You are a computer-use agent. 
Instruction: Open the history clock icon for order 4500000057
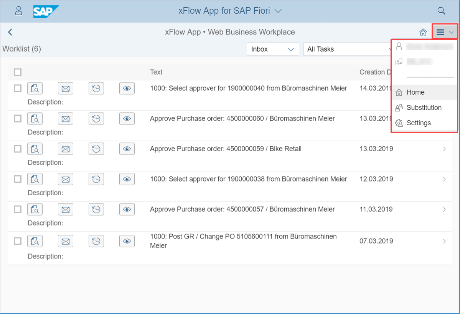(x=96, y=209)
